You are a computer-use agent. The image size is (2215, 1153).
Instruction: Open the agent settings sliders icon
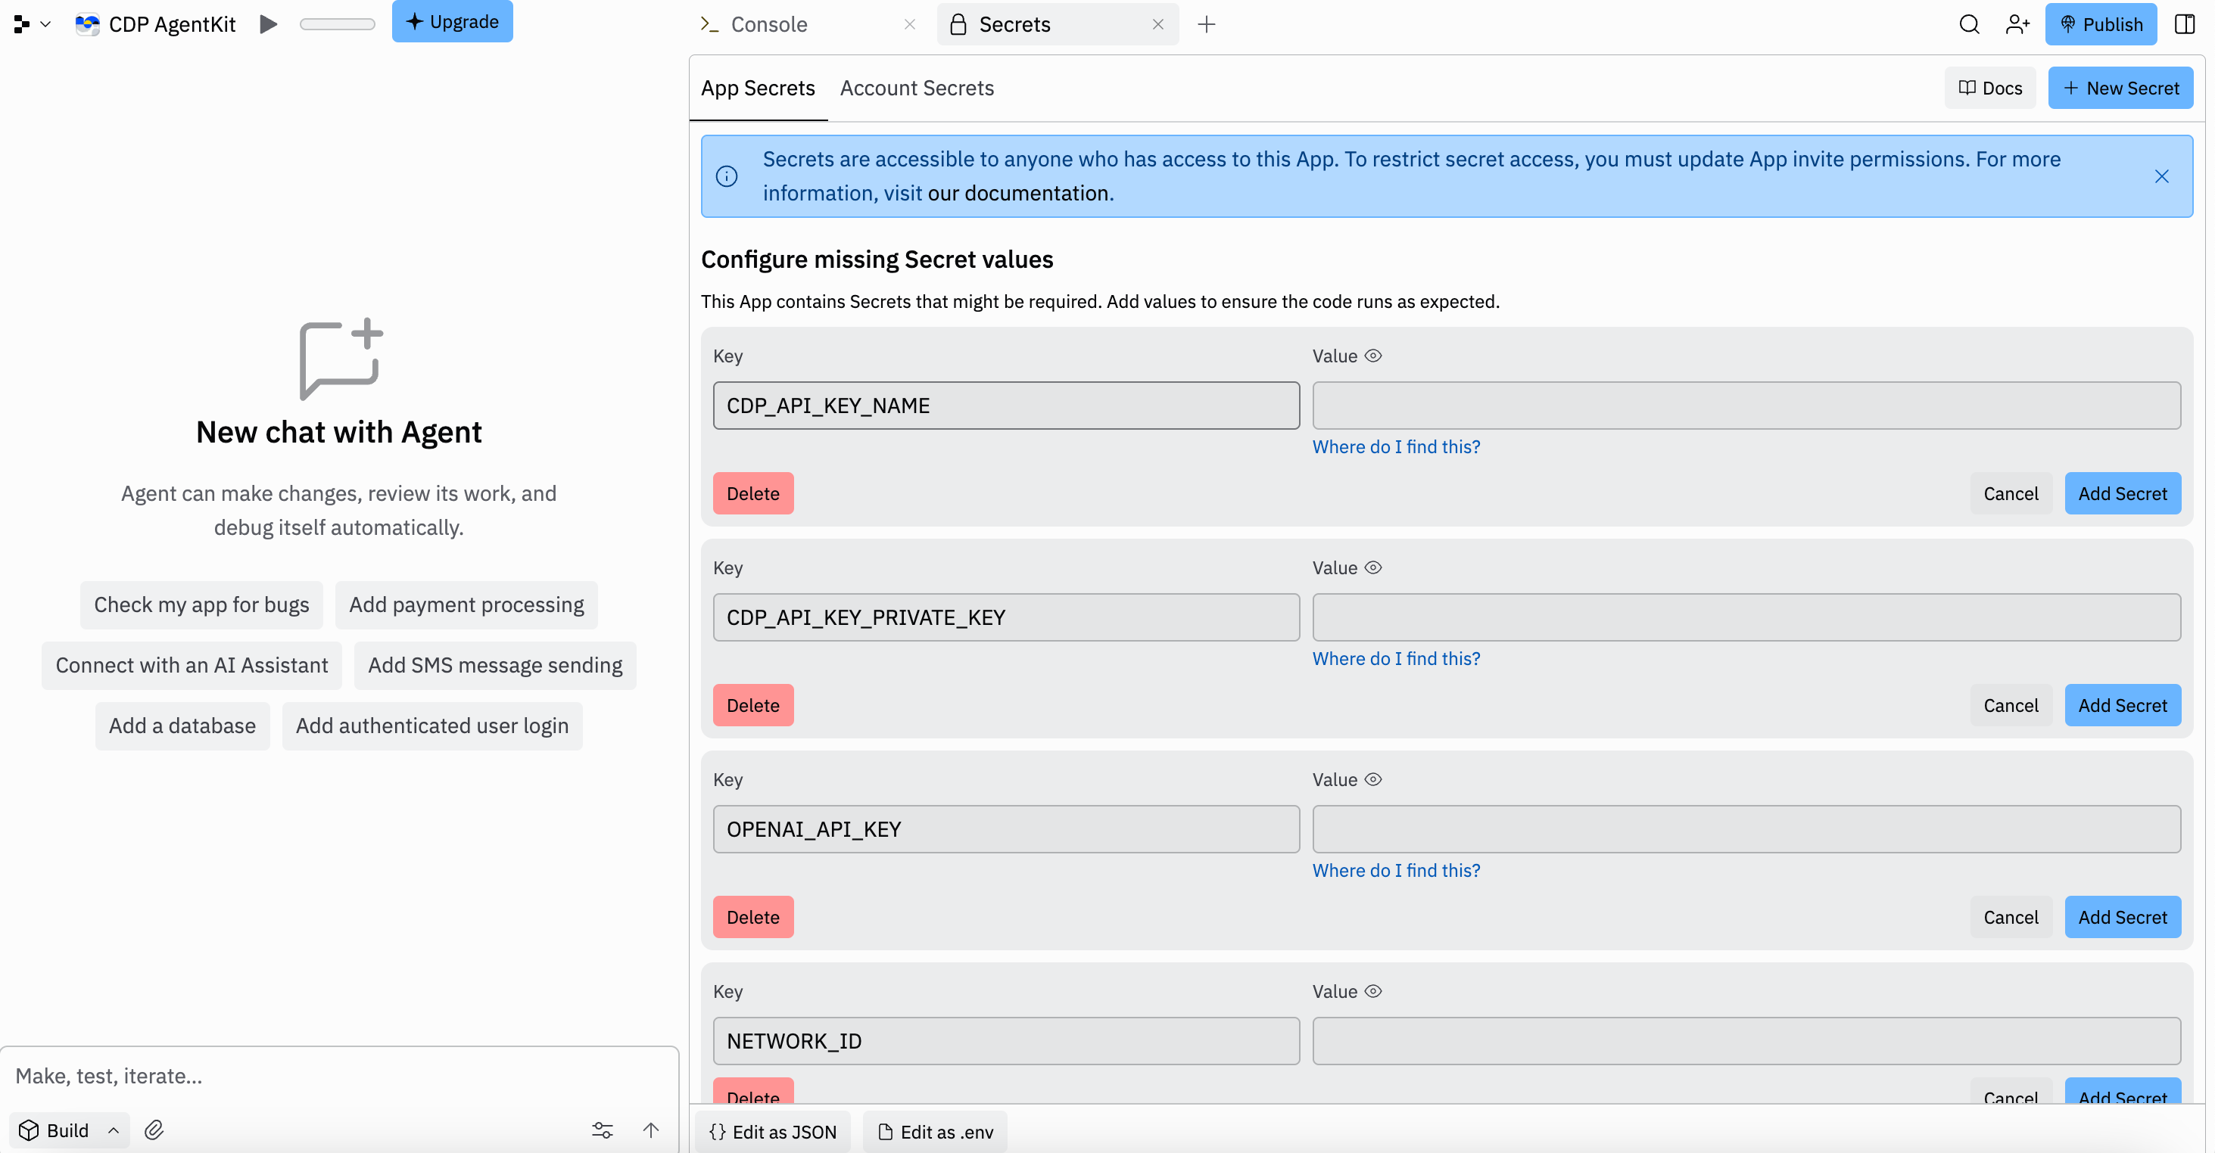[602, 1130]
